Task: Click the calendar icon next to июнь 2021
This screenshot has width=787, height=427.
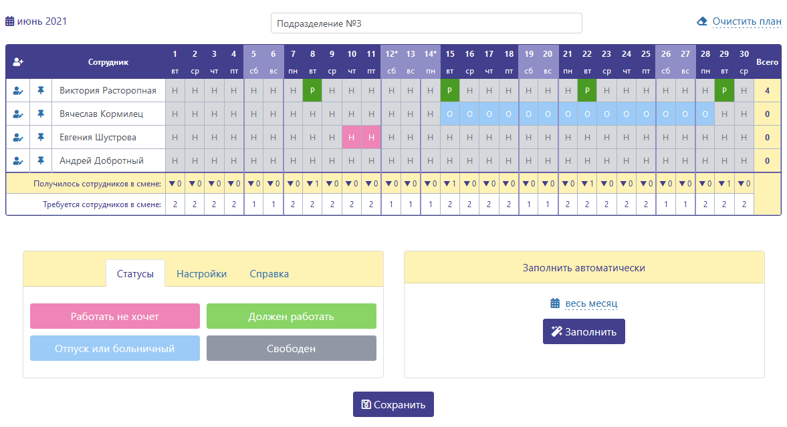Action: pyautogui.click(x=10, y=21)
